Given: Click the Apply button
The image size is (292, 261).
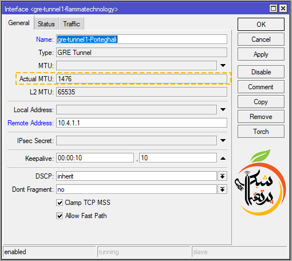Looking at the screenshot, I should tap(261, 54).
